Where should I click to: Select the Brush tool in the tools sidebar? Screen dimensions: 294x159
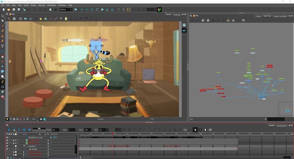pyautogui.click(x=2, y=26)
